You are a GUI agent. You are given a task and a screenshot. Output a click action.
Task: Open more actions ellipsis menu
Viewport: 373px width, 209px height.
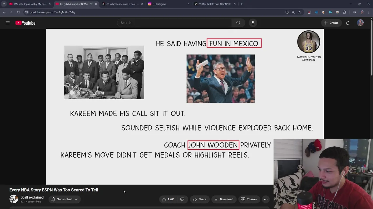pyautogui.click(x=266, y=199)
